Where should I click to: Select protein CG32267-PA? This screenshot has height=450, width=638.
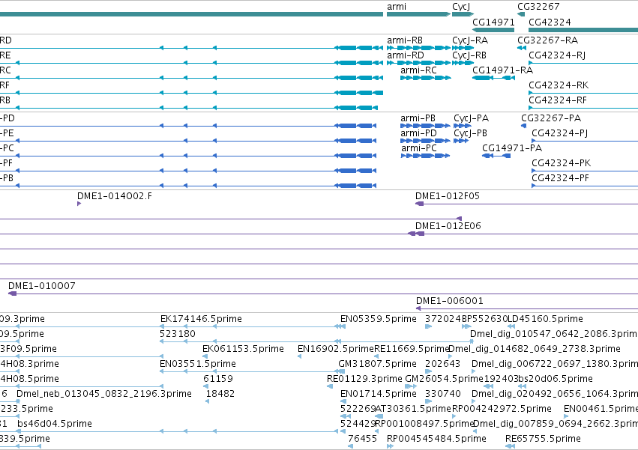(551, 118)
